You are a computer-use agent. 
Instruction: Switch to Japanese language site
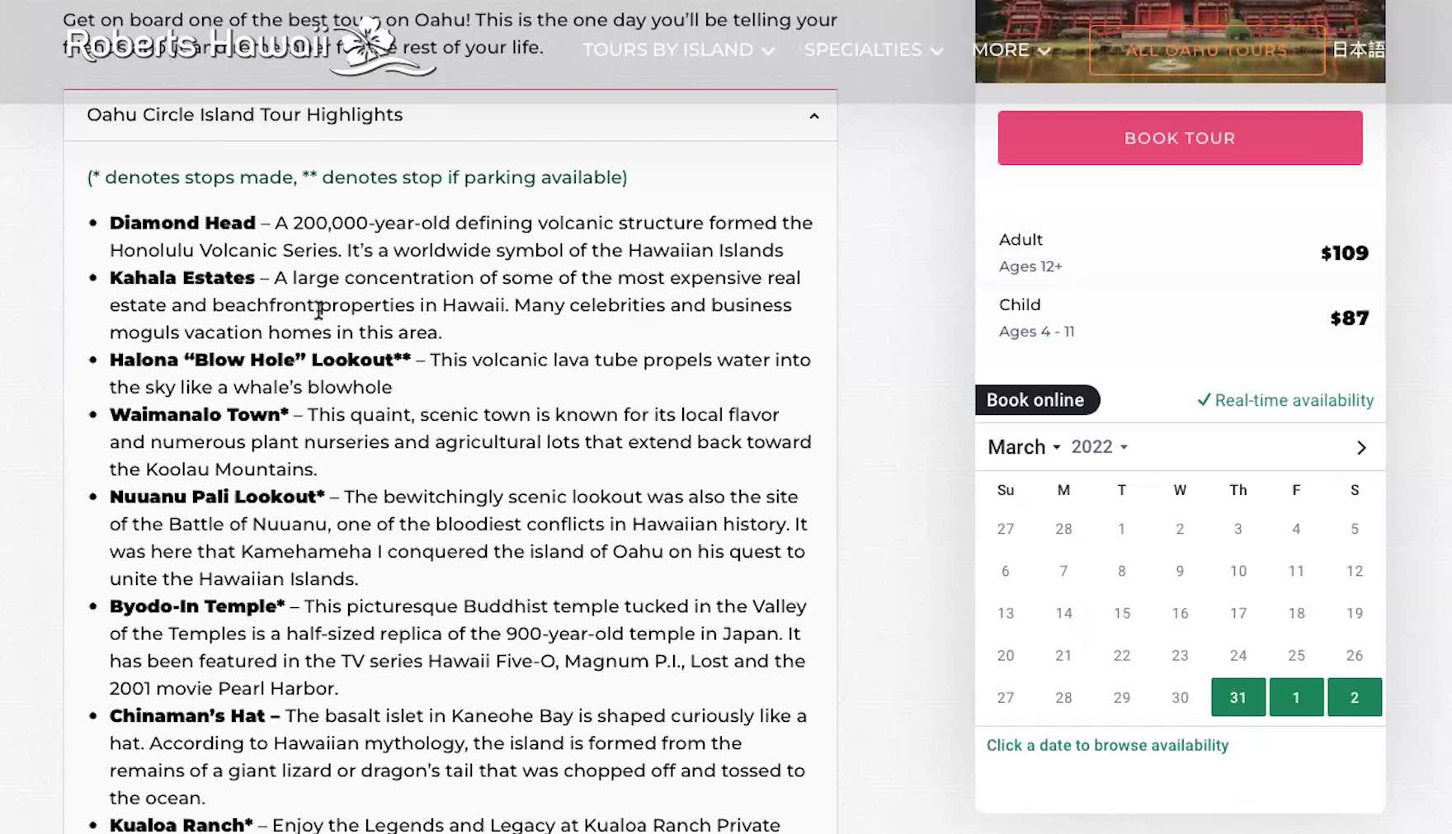click(x=1358, y=50)
